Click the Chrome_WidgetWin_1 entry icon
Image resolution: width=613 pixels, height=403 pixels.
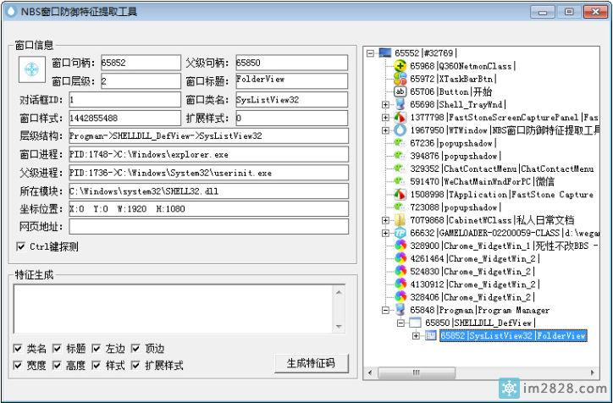[400, 246]
